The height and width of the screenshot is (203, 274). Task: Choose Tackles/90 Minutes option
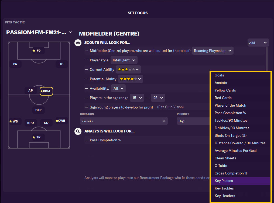tap(241, 121)
